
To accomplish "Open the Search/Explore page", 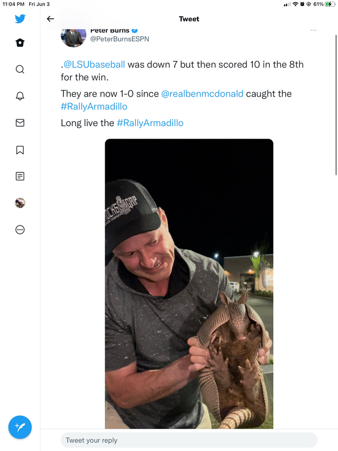I will click(20, 69).
